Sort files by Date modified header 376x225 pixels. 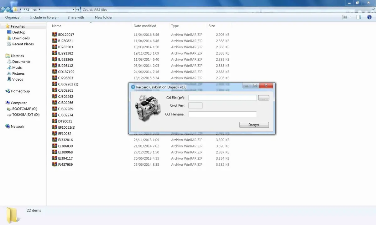coord(145,26)
